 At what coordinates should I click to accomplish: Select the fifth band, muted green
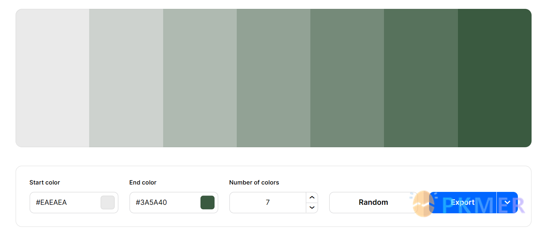(x=347, y=78)
